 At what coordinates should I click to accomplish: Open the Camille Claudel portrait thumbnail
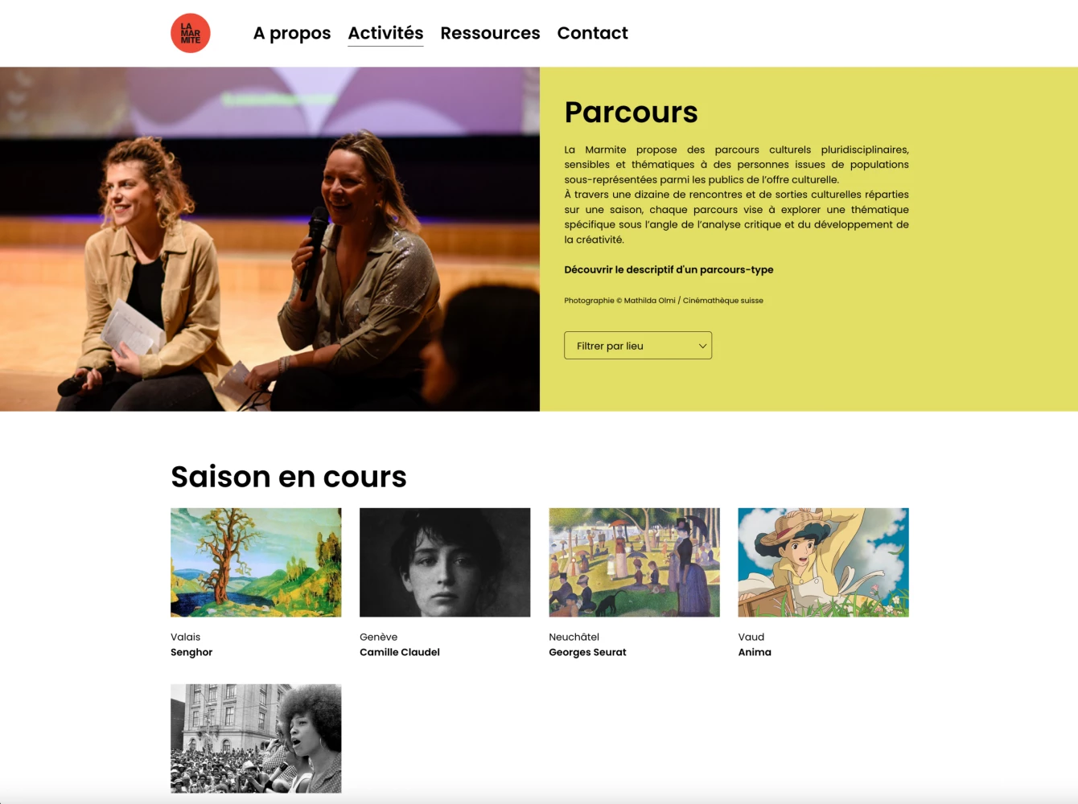click(445, 562)
